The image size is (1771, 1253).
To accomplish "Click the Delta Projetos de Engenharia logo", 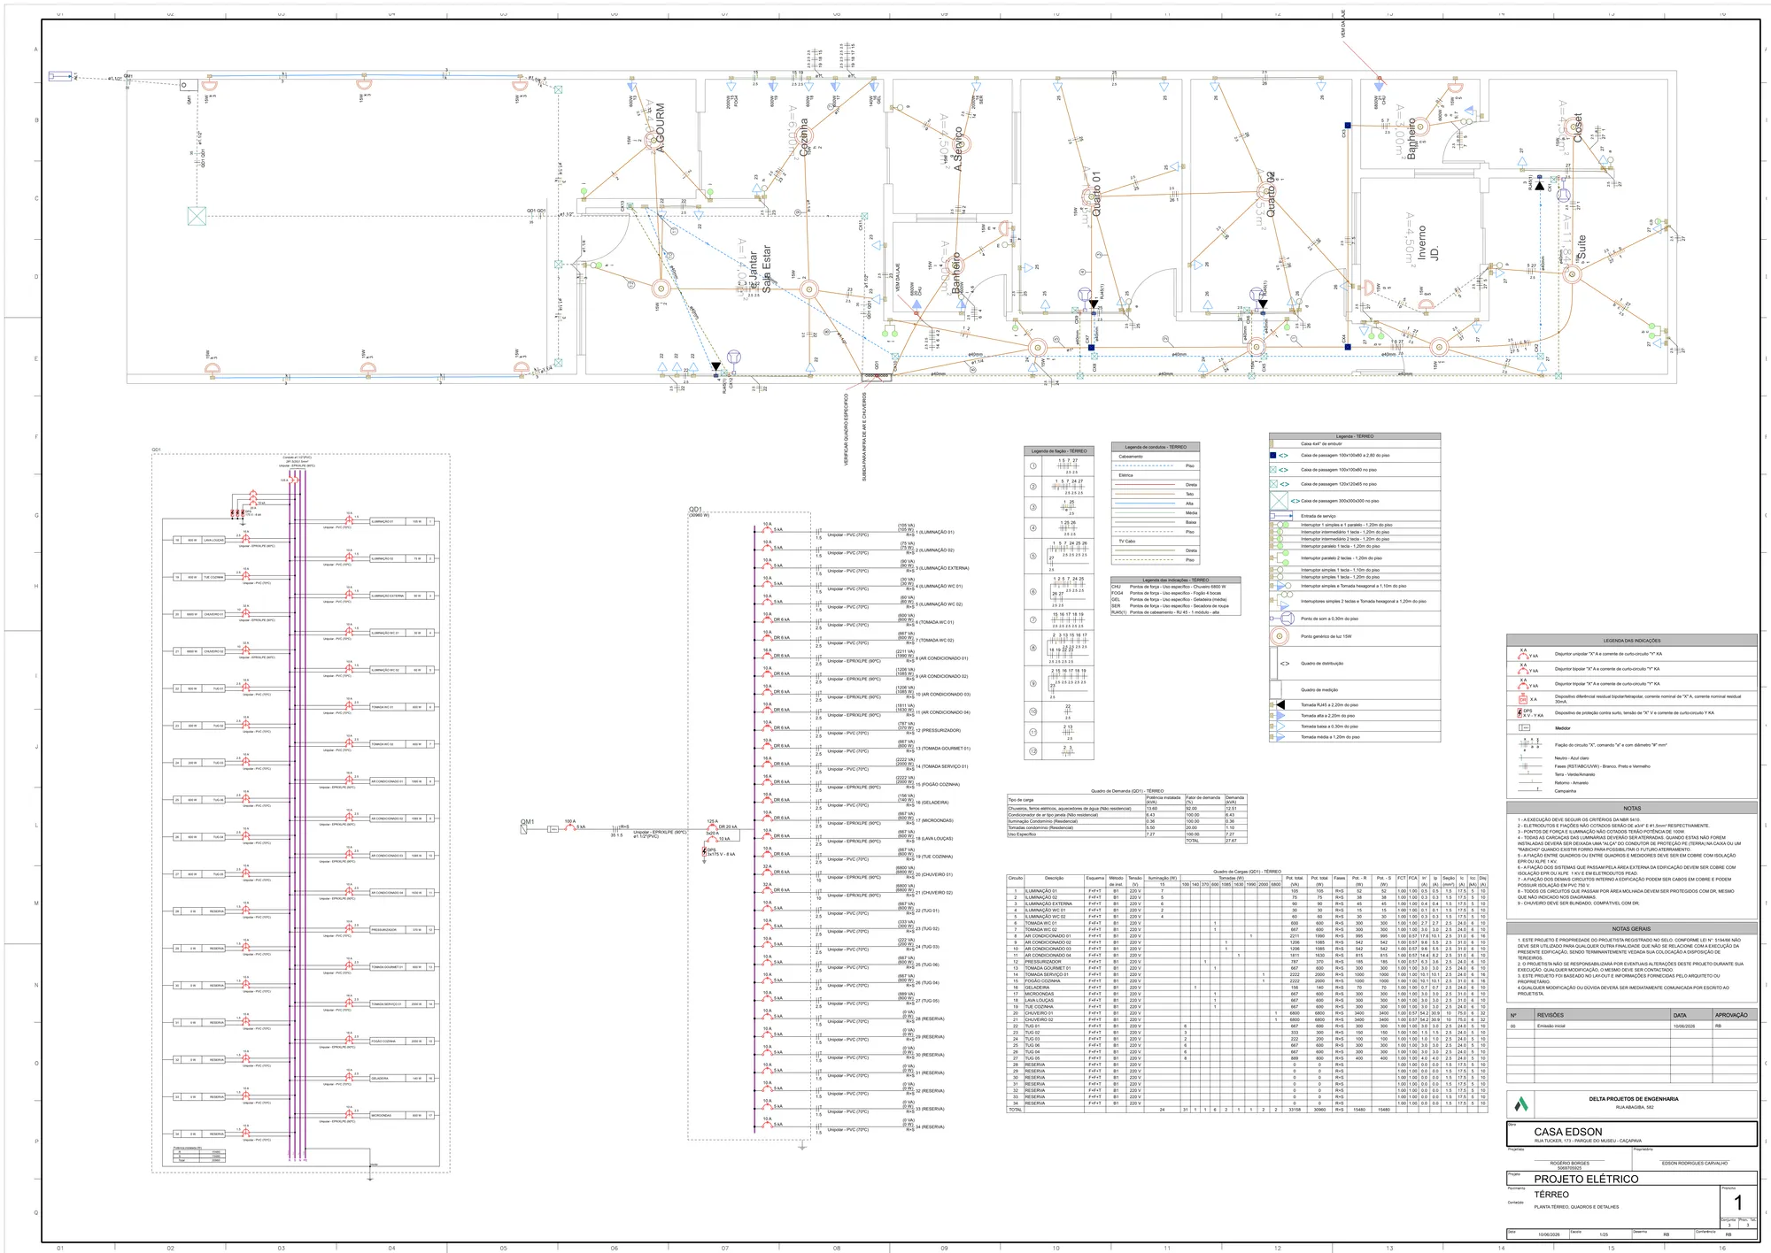I will pyautogui.click(x=1521, y=1103).
